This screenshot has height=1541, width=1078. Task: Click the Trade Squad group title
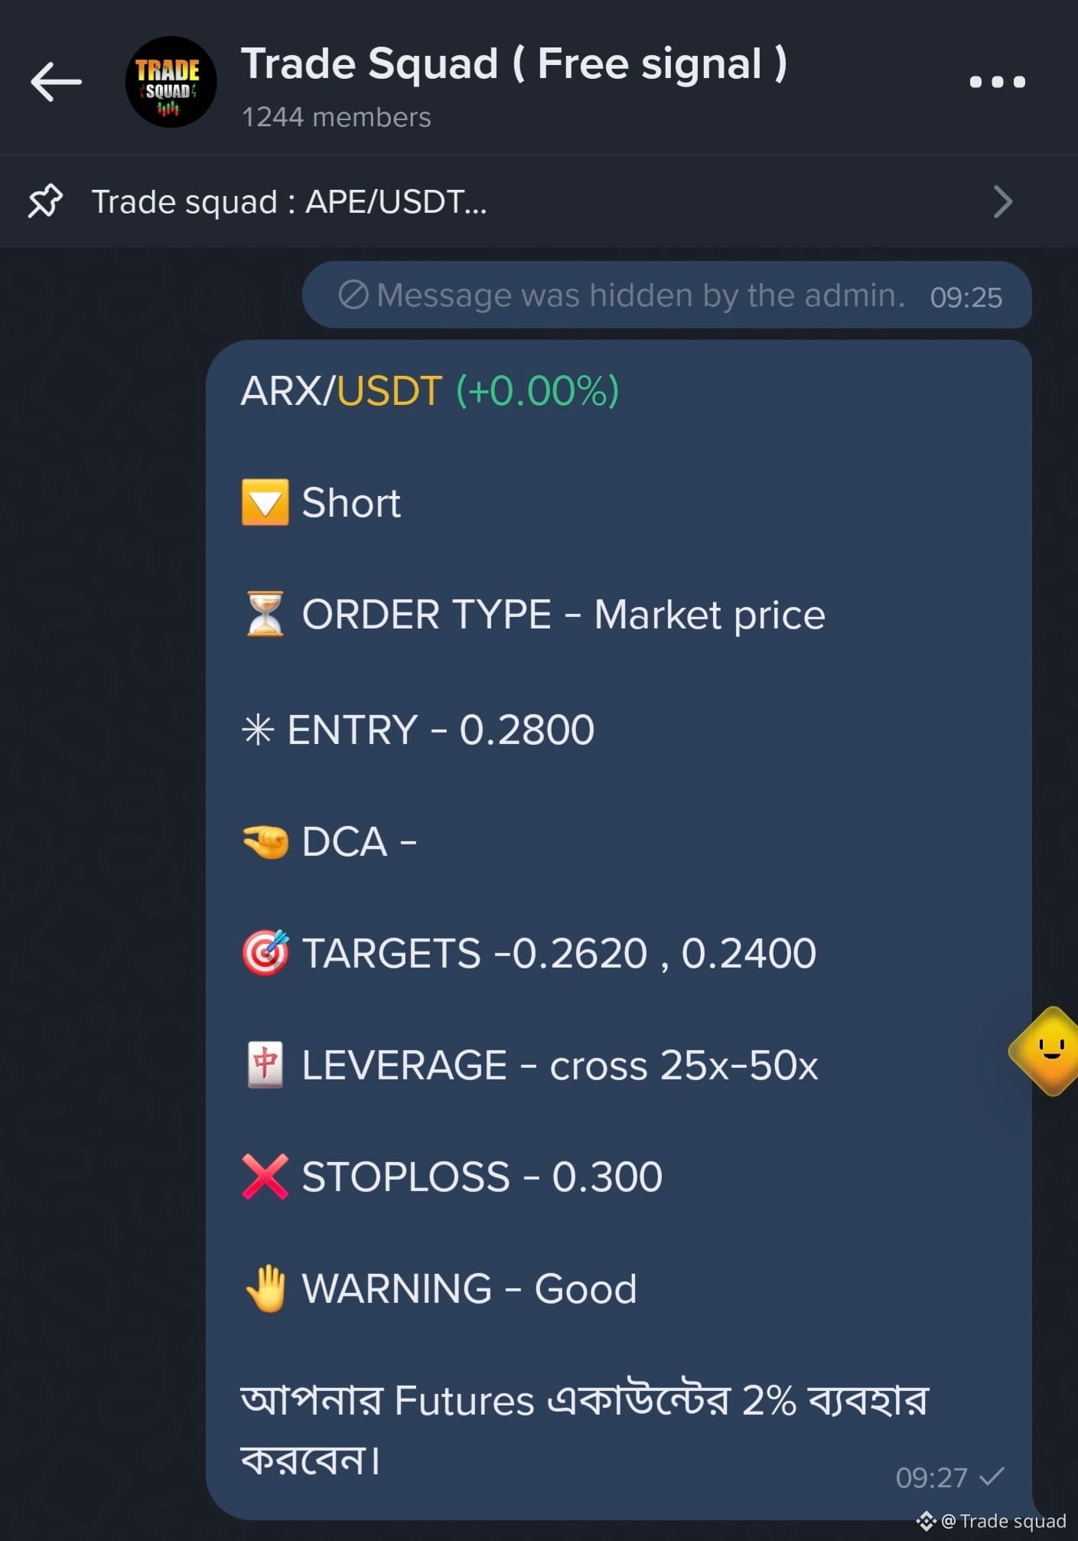click(513, 64)
